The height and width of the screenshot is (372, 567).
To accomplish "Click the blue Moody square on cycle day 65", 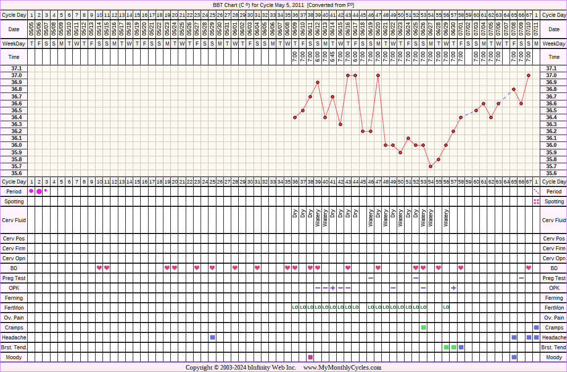I will (x=514, y=357).
